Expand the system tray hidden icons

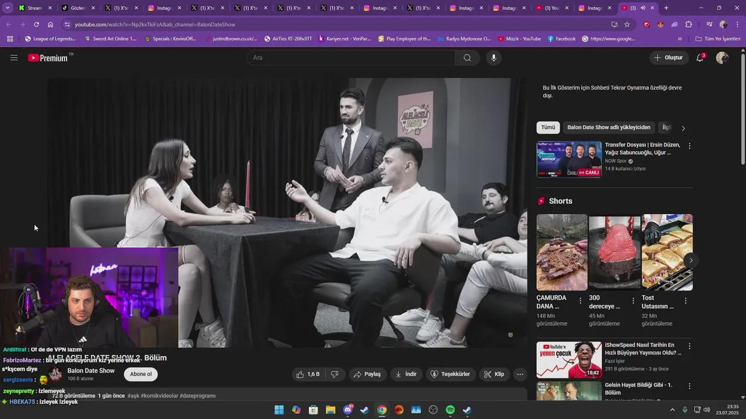[672, 410]
